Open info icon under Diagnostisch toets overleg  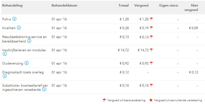coord(4,76)
